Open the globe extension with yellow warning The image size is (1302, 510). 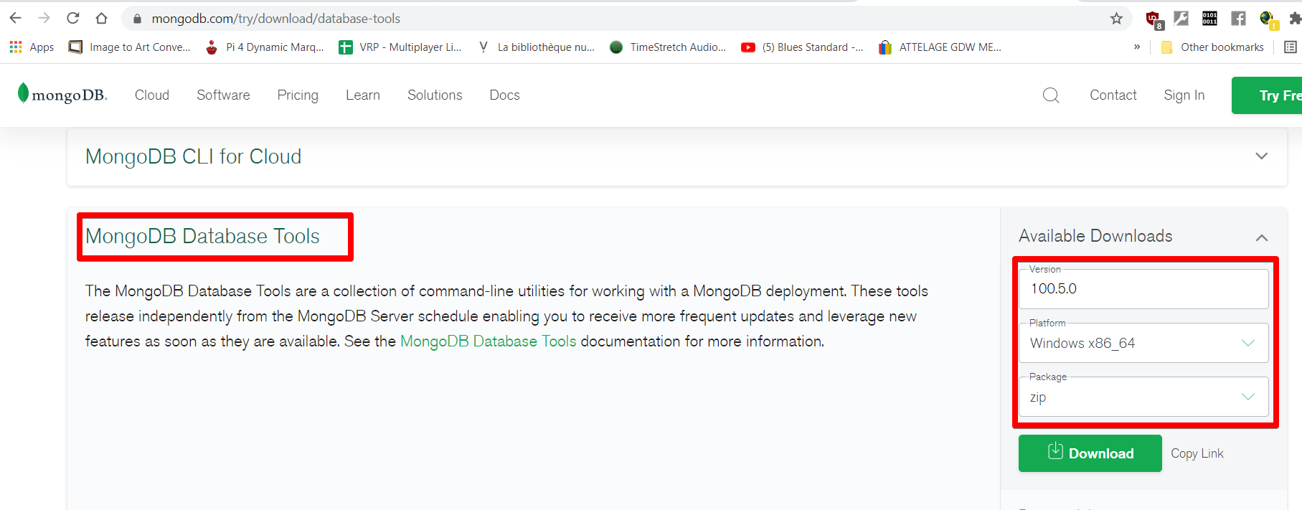(x=1268, y=19)
